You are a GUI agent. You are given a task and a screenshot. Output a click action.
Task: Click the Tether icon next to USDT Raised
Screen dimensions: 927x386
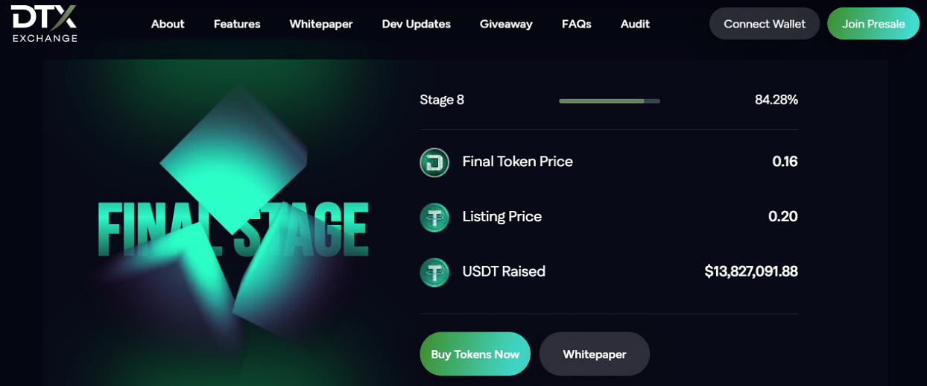tap(434, 272)
